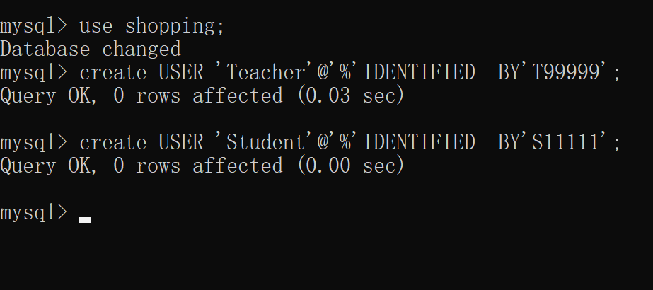Click 'IDENTIFIED' in the Teacher command
This screenshot has height=290, width=653.
click(x=418, y=73)
